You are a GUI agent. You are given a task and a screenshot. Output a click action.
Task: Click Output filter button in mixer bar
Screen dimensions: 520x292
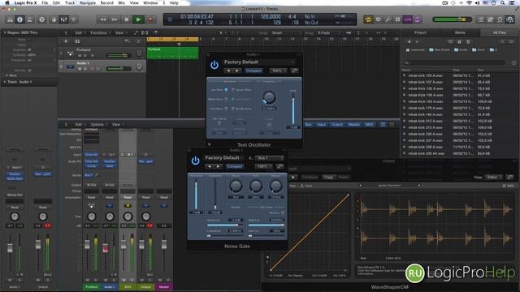pos(337,124)
